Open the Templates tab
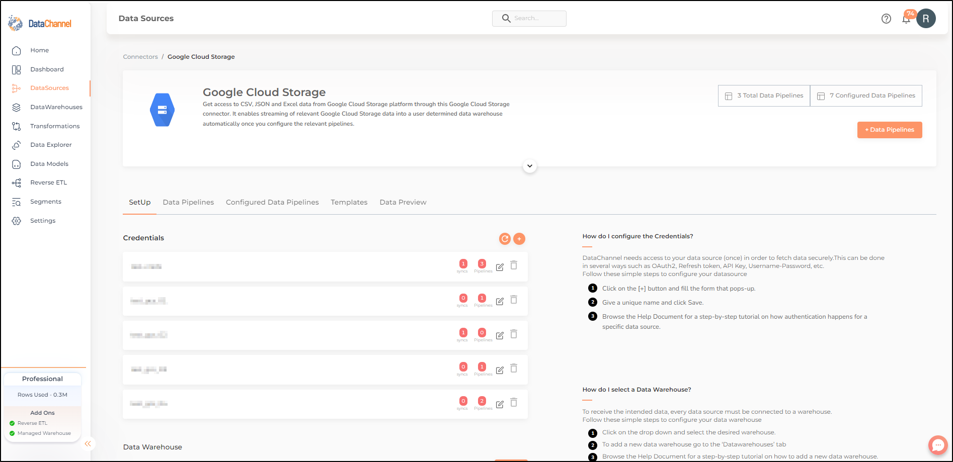 coord(349,202)
